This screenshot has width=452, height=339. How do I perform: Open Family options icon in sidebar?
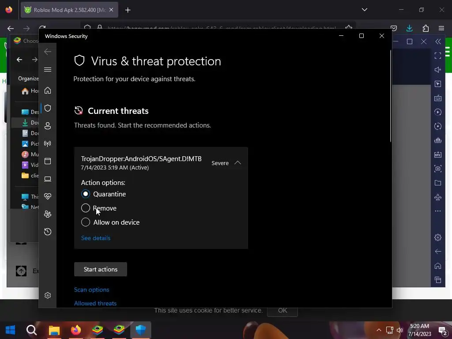(48, 214)
